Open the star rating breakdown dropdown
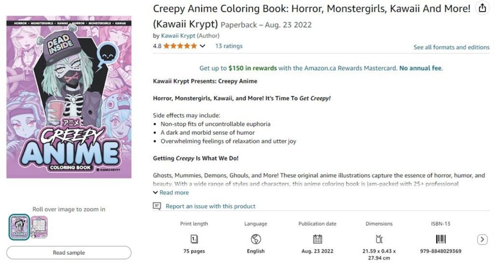 (203, 46)
